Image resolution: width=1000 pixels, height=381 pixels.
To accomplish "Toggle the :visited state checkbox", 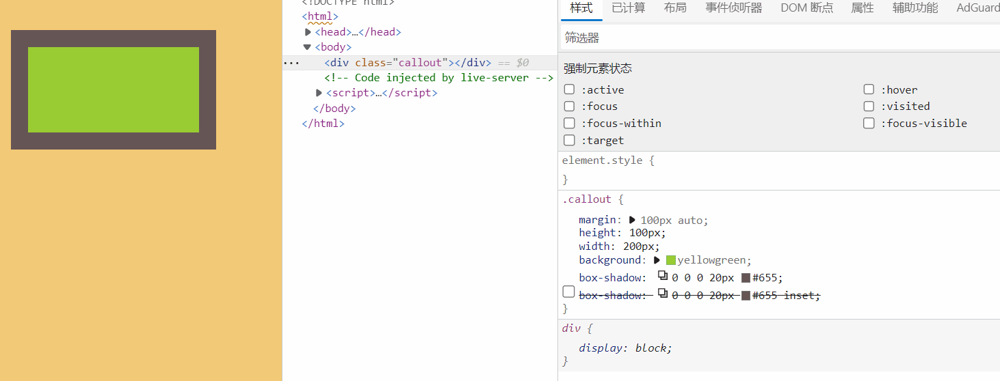I will point(869,106).
